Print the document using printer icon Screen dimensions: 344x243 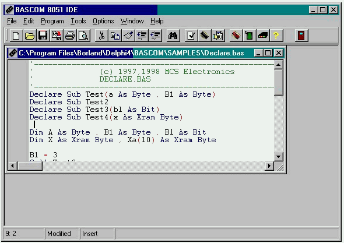70,36
